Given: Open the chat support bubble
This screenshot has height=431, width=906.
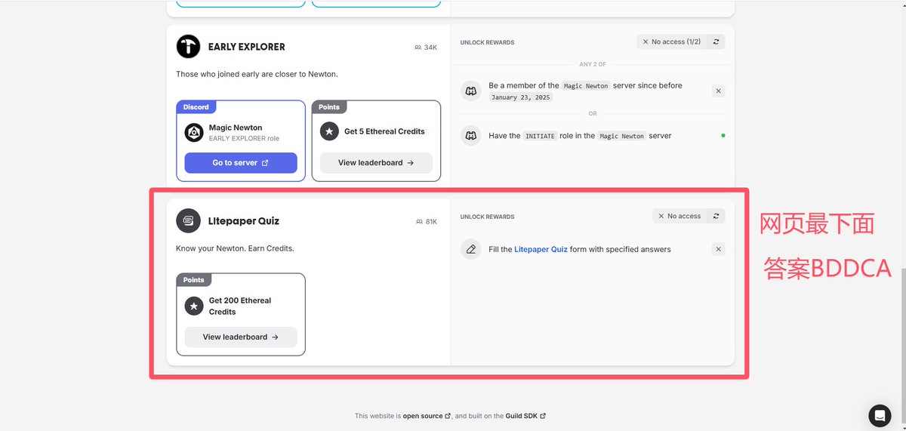Looking at the screenshot, I should (x=880, y=415).
